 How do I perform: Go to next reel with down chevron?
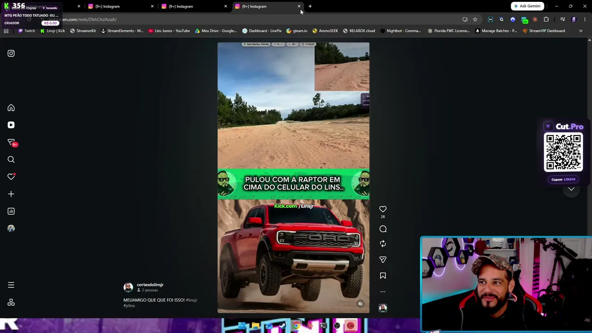coord(571,189)
